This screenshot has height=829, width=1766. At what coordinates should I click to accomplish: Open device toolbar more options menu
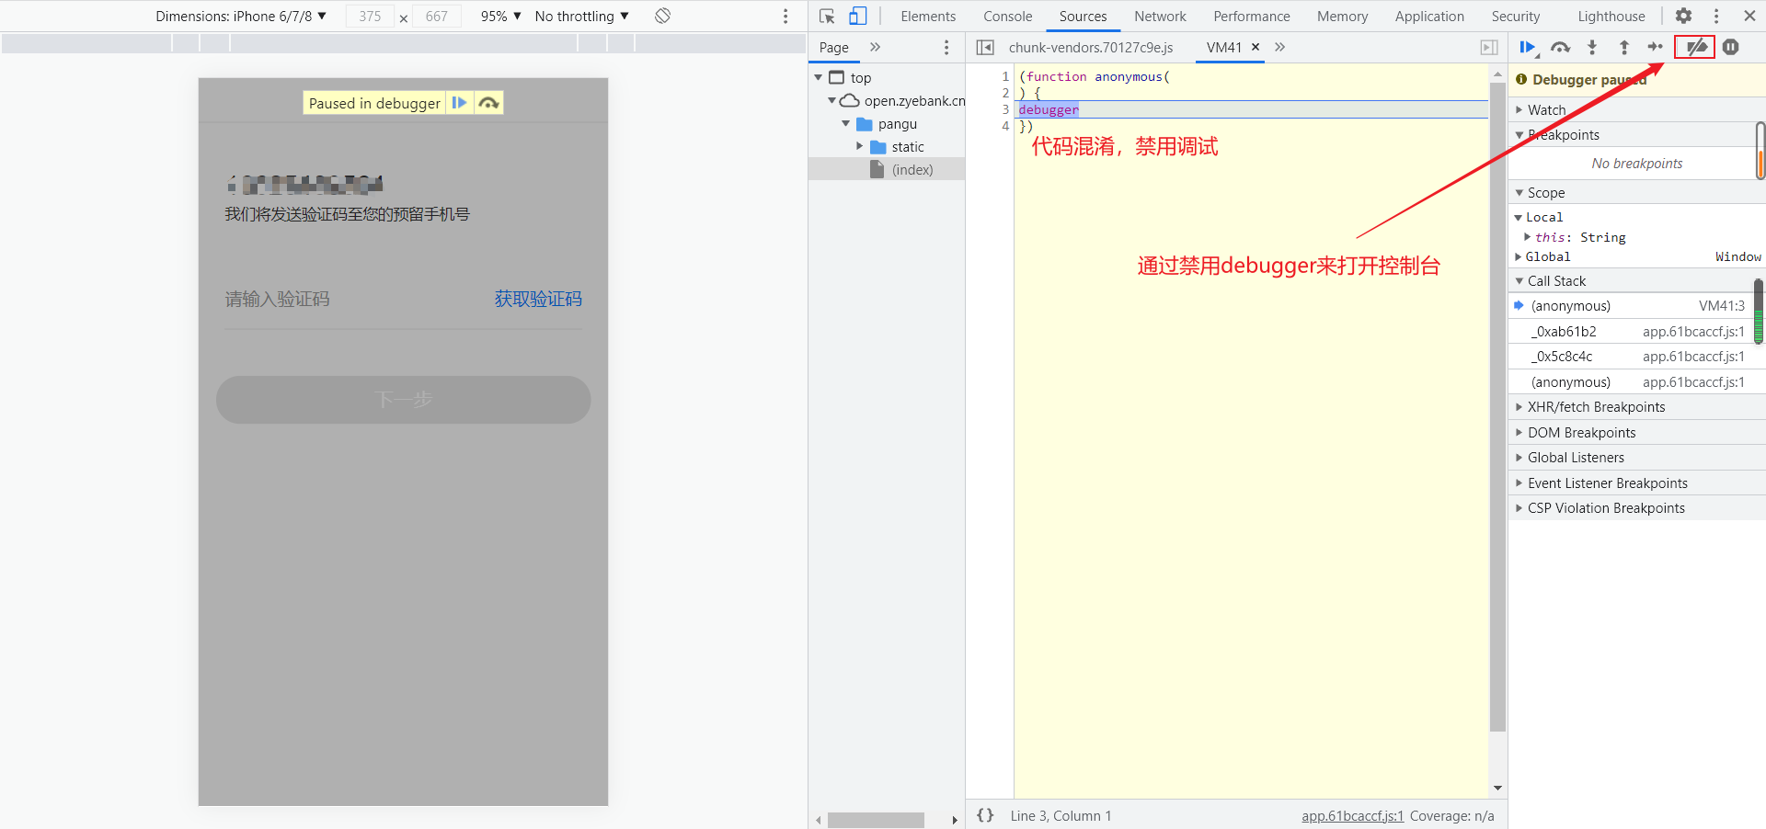click(785, 16)
